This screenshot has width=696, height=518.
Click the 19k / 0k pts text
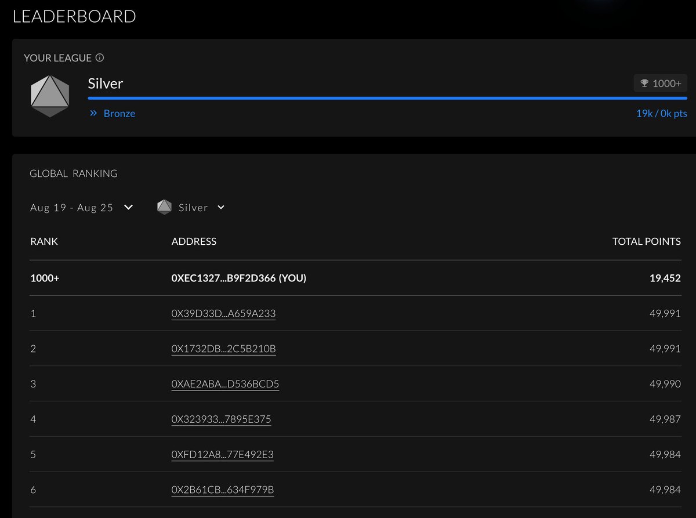[662, 114]
